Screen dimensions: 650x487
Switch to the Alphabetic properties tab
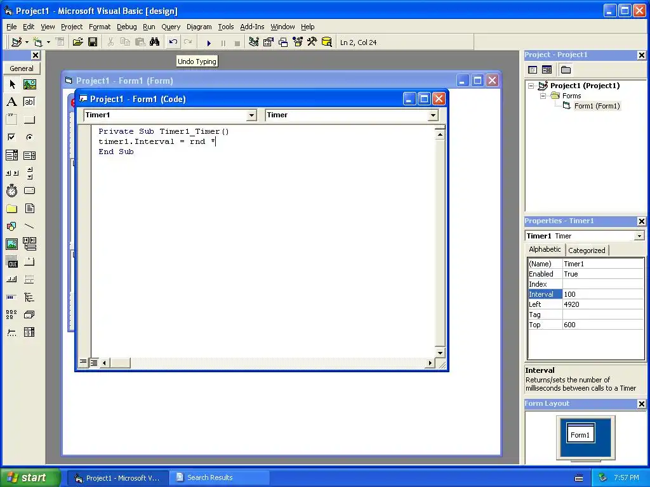pyautogui.click(x=545, y=249)
